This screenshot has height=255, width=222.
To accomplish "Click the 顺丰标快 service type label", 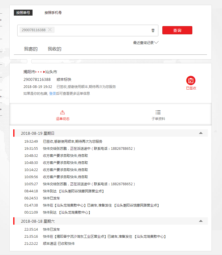I will point(64,79).
